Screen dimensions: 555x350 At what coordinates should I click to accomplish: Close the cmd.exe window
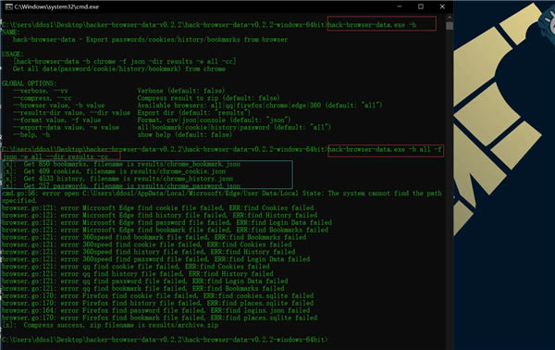tap(442, 6)
